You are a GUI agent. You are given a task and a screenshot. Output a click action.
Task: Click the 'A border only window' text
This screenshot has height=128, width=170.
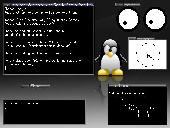point(21,103)
